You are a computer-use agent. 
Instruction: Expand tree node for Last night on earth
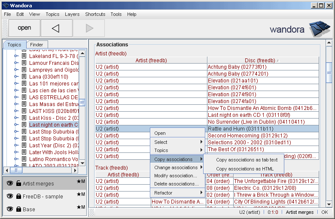16,125
